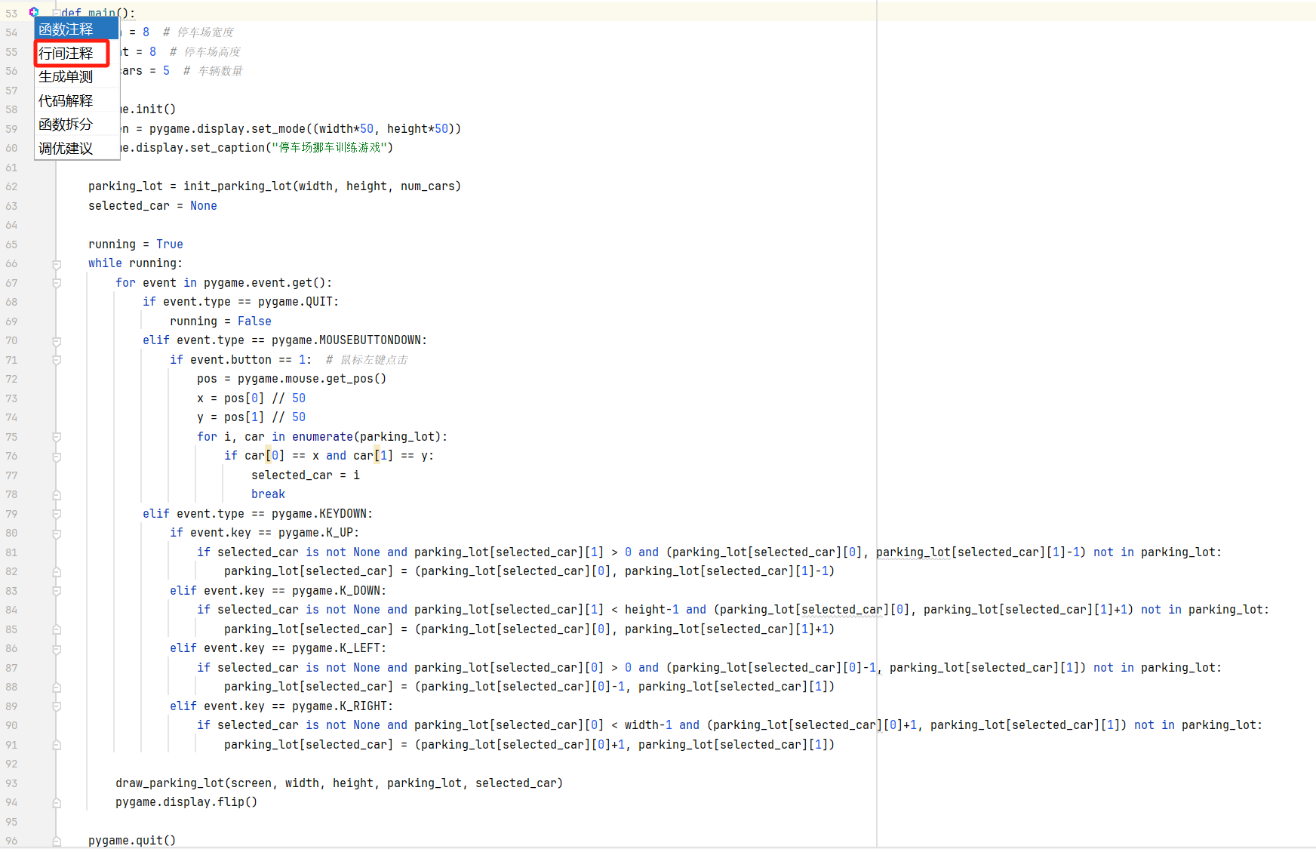The width and height of the screenshot is (1316, 849).
Task: Click pygame.K_RIGHT on line 89
Action: pyautogui.click(x=340, y=706)
